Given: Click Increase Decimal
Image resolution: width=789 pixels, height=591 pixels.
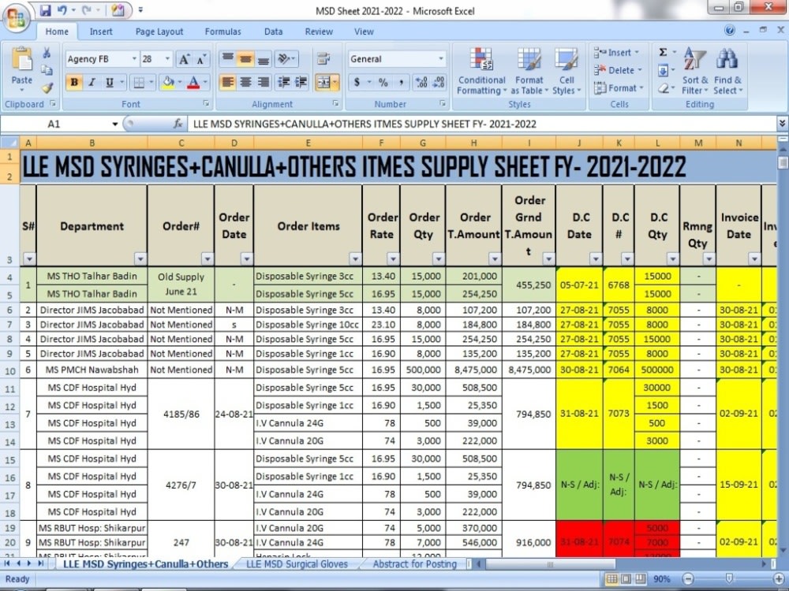Looking at the screenshot, I should (421, 83).
